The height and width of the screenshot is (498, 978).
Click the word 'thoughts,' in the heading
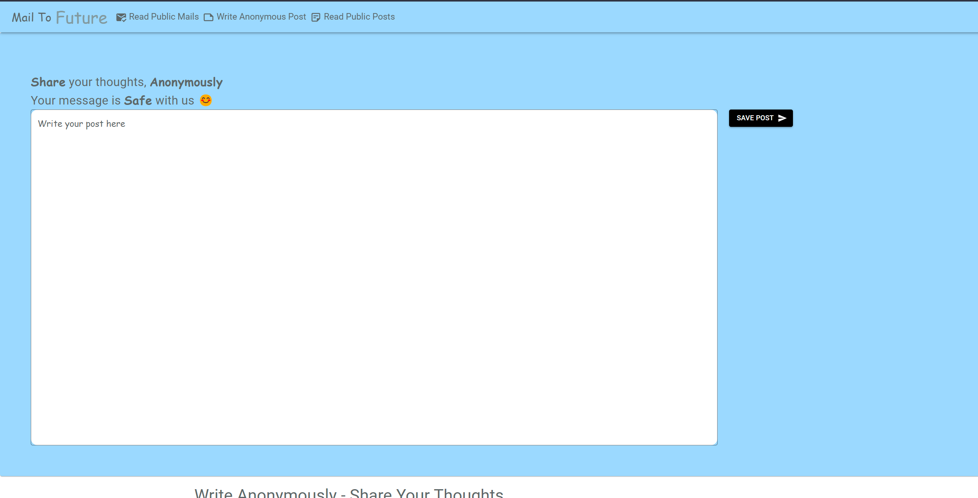(x=121, y=82)
